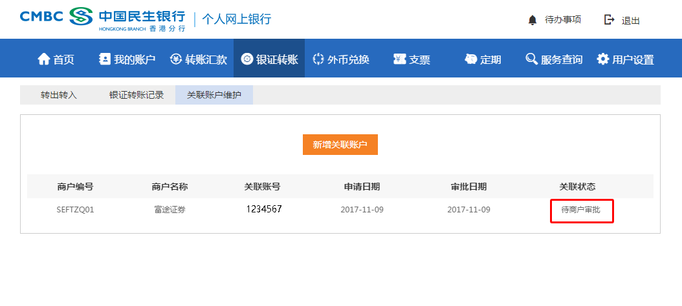This screenshot has height=306, width=682.
Task: Click the home icon beside 首页
Action: [44, 59]
